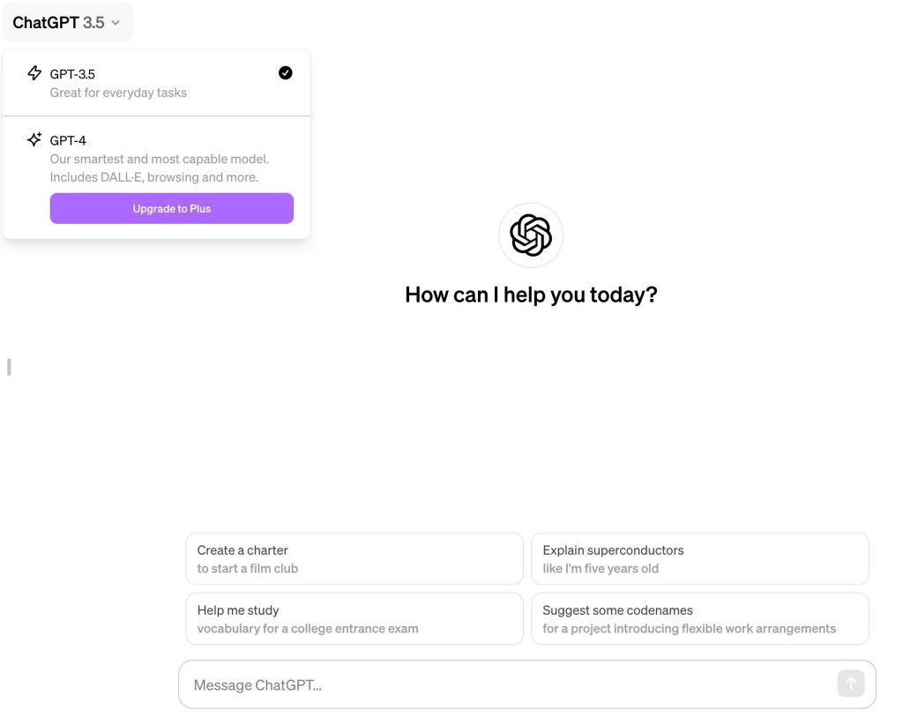Toggle the GPT-3.5 selected checkmark
The width and height of the screenshot is (903, 717).
point(285,73)
